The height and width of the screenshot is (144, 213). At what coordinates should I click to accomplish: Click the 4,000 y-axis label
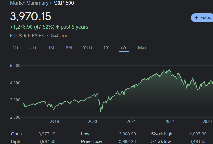click(x=15, y=83)
